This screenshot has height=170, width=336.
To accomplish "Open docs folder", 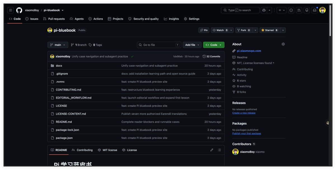I will click(59, 66).
